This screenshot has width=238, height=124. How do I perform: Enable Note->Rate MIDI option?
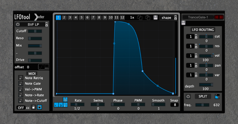(x=21, y=95)
